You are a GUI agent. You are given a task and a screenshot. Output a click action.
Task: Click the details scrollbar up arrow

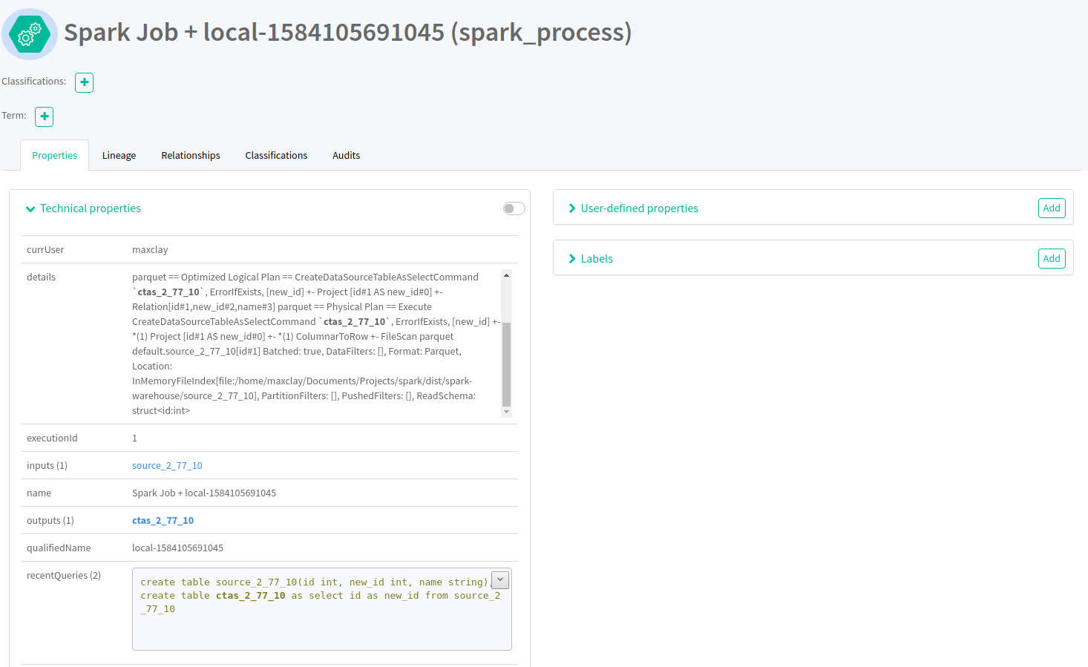tap(507, 275)
